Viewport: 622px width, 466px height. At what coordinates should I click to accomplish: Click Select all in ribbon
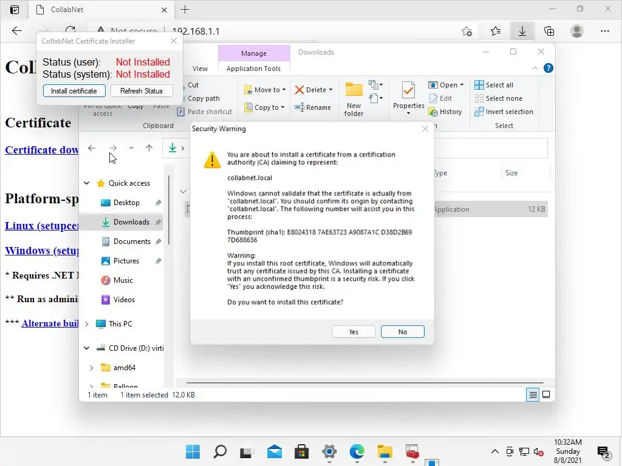point(494,85)
